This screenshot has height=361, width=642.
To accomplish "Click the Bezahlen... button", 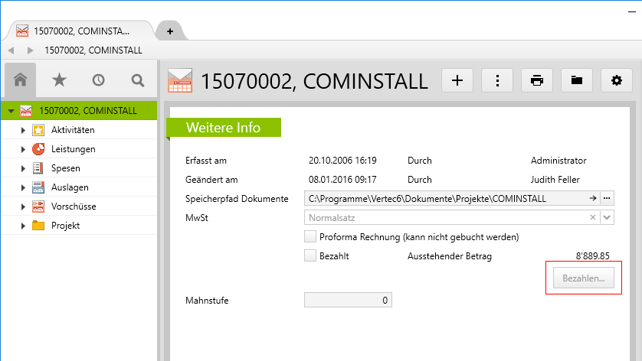I will click(583, 278).
